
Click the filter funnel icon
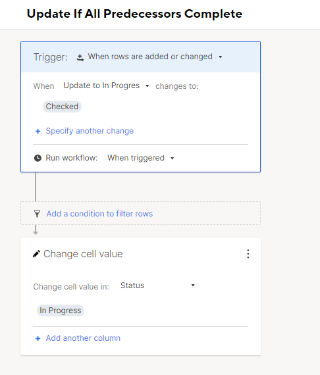click(37, 214)
